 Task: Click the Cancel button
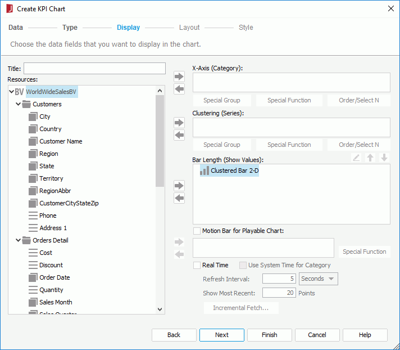click(317, 335)
